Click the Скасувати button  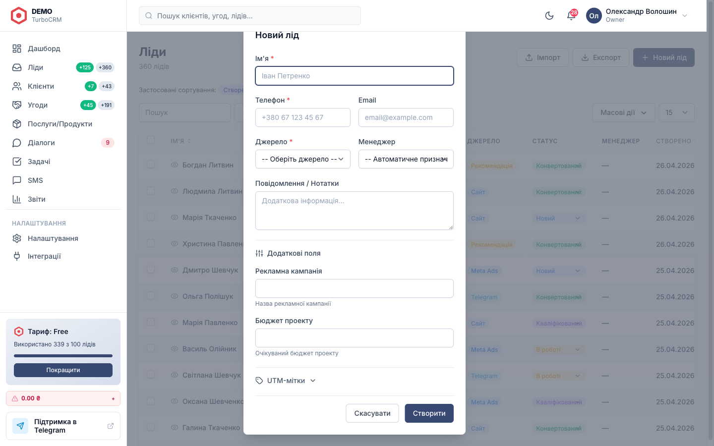pos(372,413)
